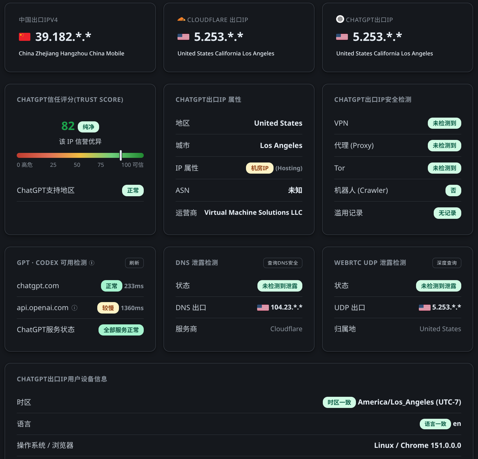Click the US flag beside DNS 出口 104.23.*.*
This screenshot has height=459, width=478.
click(x=263, y=307)
